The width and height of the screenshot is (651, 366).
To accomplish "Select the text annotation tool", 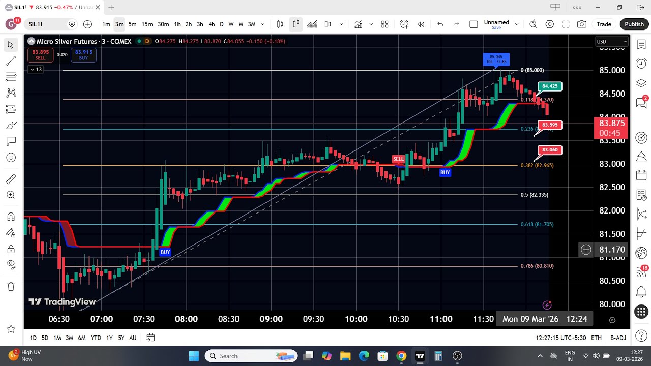I will (11, 141).
